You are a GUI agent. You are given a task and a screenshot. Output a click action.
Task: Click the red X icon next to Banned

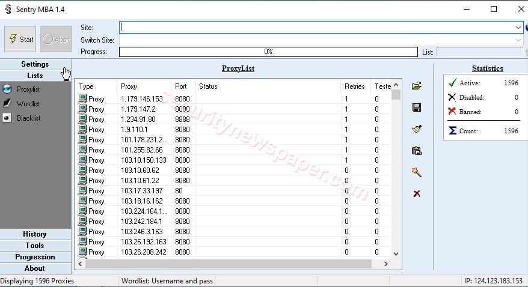[x=452, y=112]
